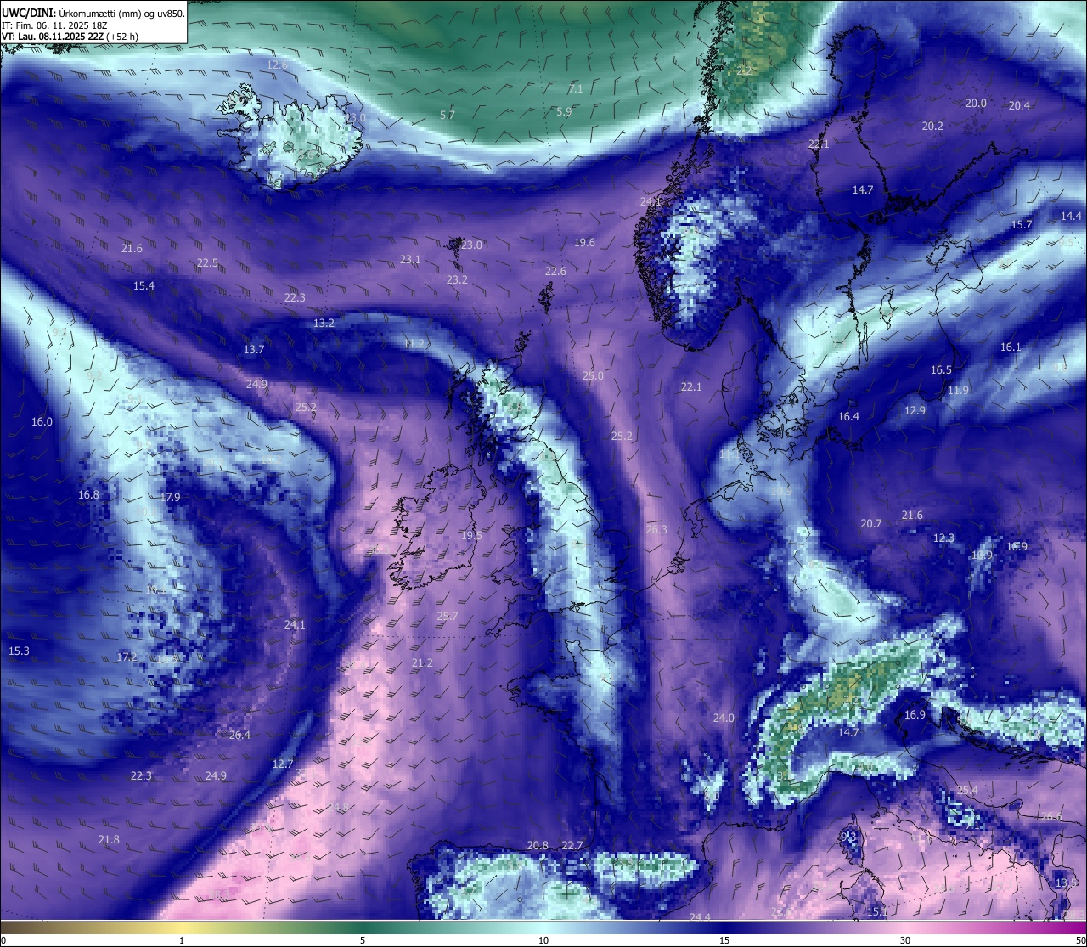Viewport: 1087px width, 947px height.
Task: Click the value 19.6 west of Norway
Action: [x=584, y=243]
